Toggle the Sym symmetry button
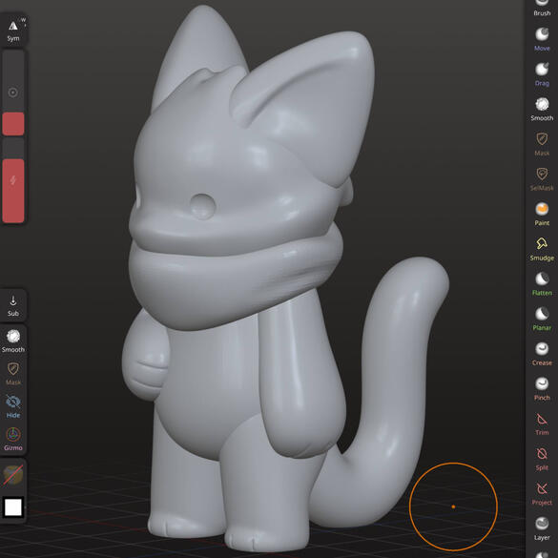The width and height of the screenshot is (558, 558). click(13, 31)
